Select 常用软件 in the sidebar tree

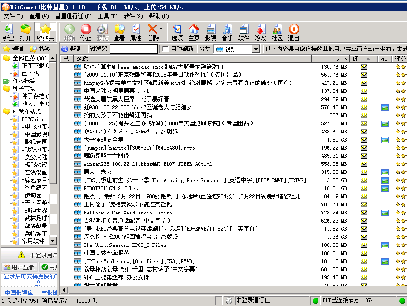(33, 241)
